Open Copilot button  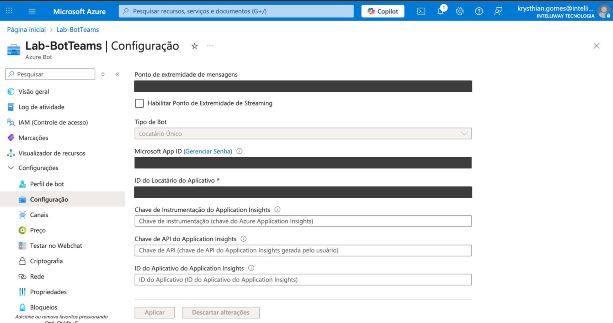point(383,11)
